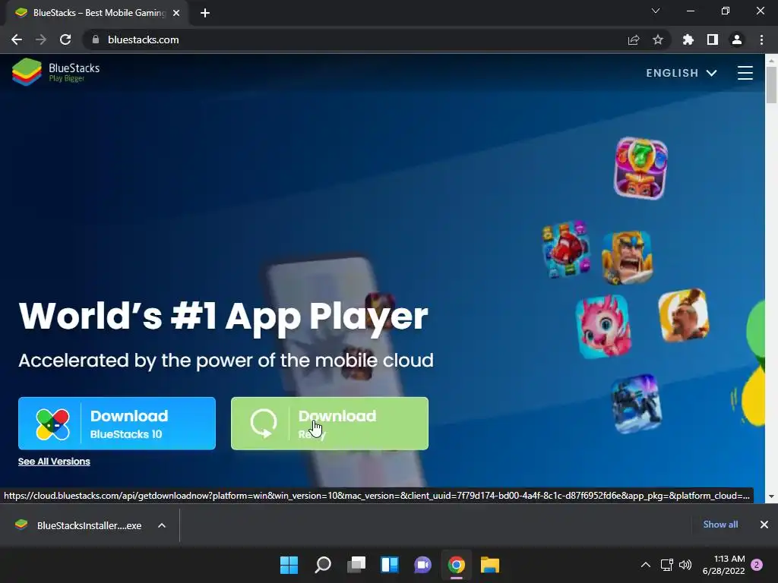
Task: Click the slot machine 777 game icon
Action: 640,168
